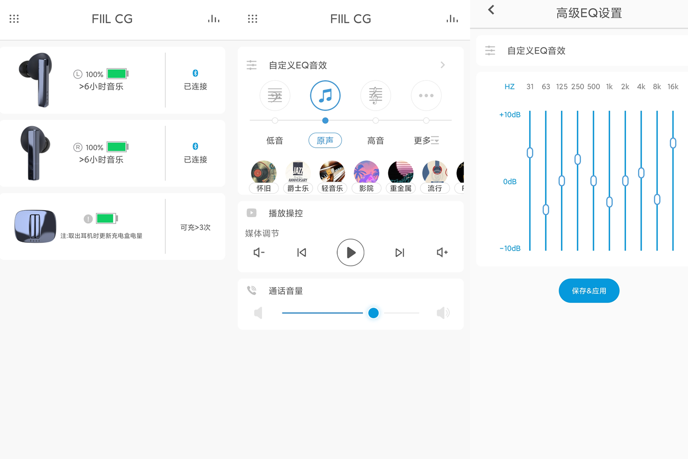
Task: Select active blue dot on preset track
Action: 325,120
